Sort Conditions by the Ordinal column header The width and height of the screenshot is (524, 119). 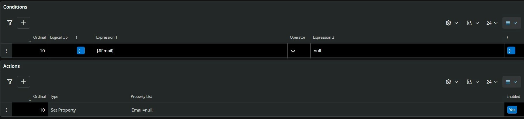(39, 37)
